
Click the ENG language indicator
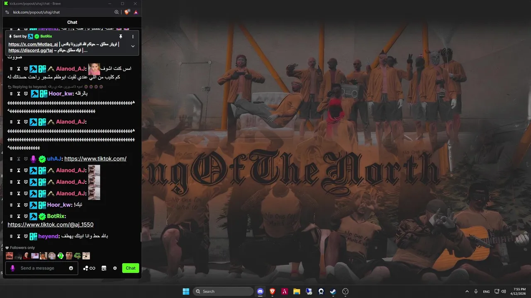(x=486, y=291)
